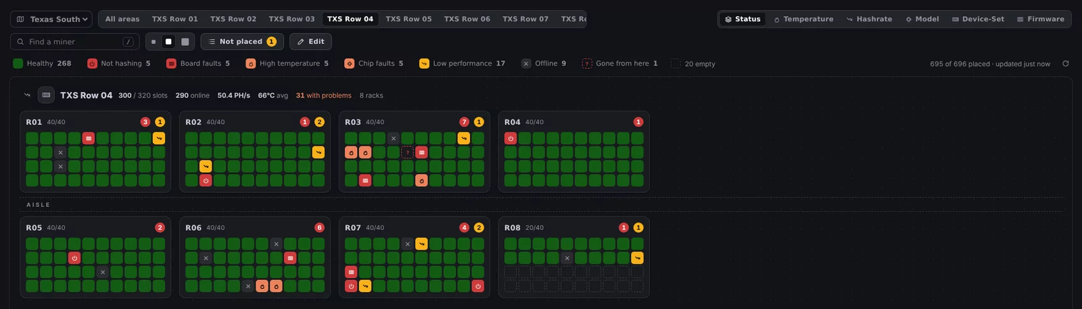The height and width of the screenshot is (309, 1082).
Task: Open the board fault miner in rack R06
Action: pos(290,258)
